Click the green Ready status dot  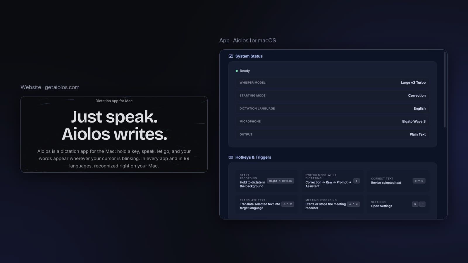(x=237, y=71)
